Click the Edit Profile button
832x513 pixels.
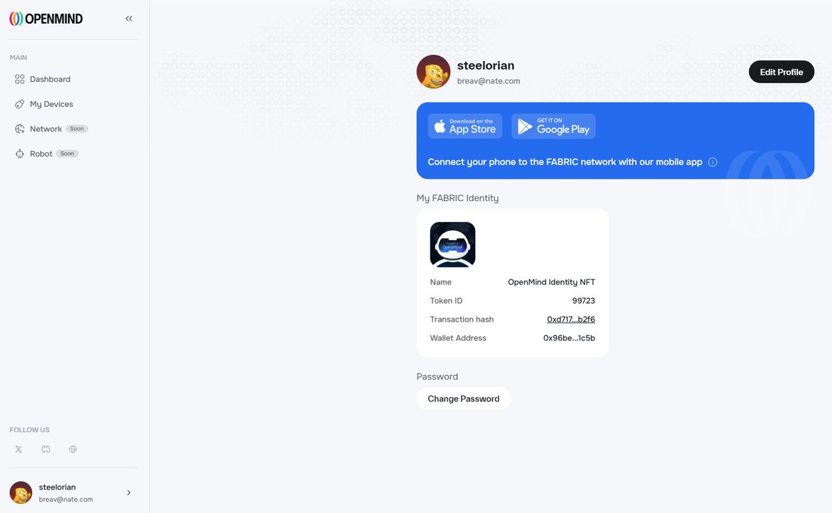(x=781, y=72)
